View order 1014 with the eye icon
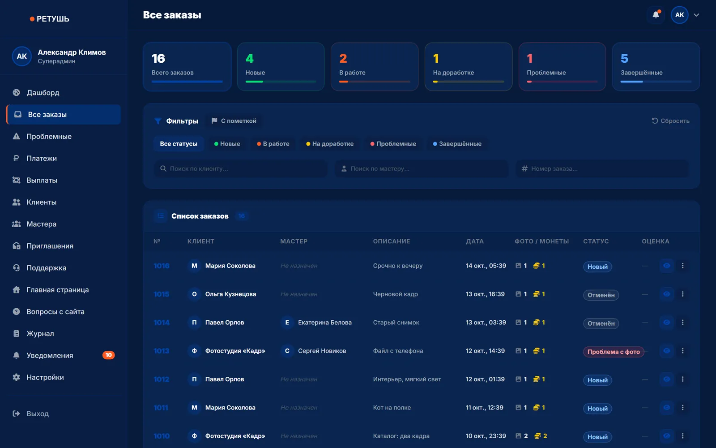716x448 pixels. 667,323
